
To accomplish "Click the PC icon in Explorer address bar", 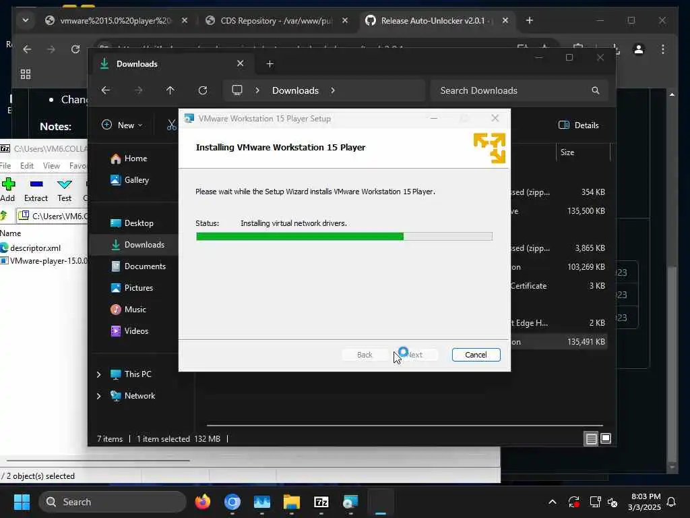I will pyautogui.click(x=237, y=90).
